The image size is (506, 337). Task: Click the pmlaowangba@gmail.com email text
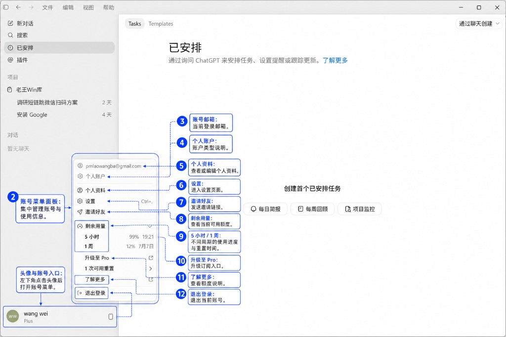113,166
